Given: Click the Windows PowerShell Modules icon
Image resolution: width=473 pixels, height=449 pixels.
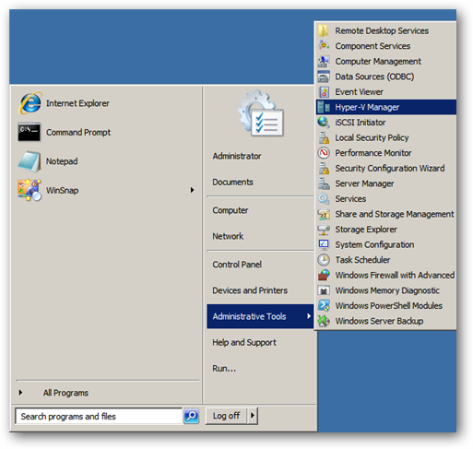Looking at the screenshot, I should 324,305.
